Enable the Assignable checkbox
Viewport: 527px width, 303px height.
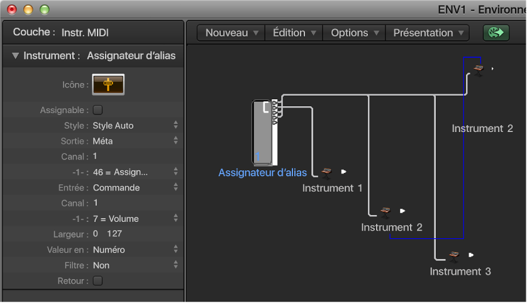97,110
